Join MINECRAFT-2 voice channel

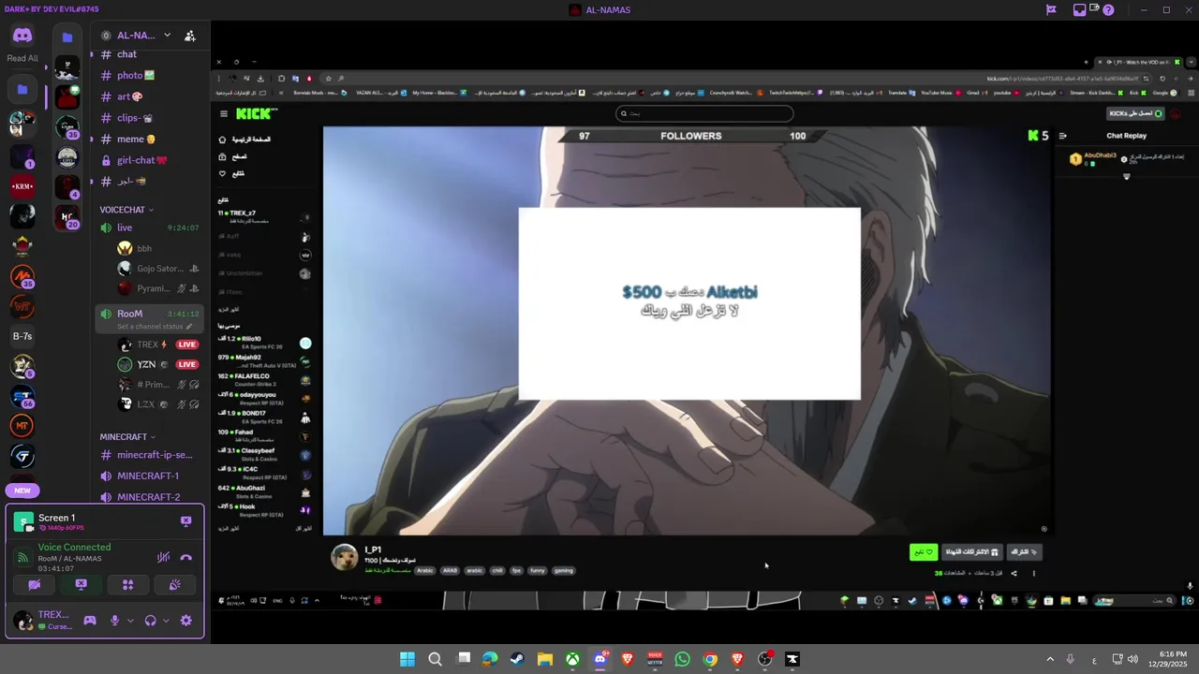[150, 497]
